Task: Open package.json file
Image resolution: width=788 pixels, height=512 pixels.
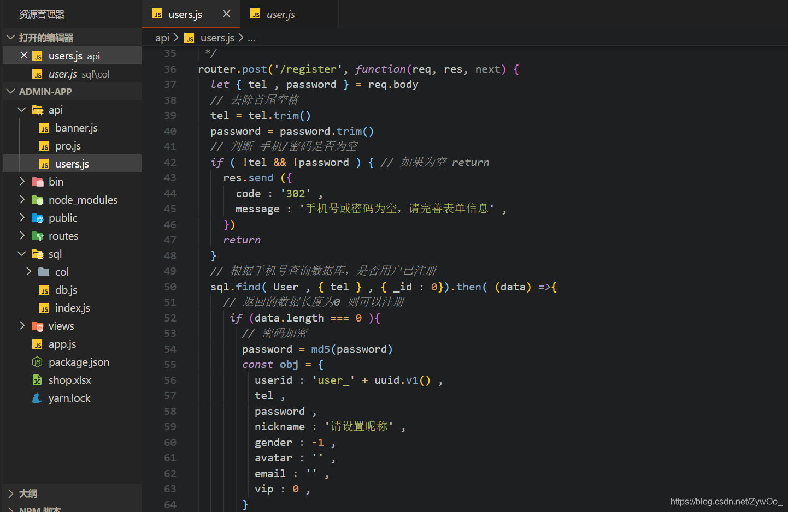Action: [79, 362]
